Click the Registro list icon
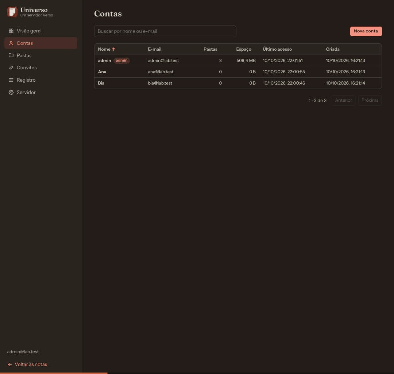 pyautogui.click(x=11, y=80)
